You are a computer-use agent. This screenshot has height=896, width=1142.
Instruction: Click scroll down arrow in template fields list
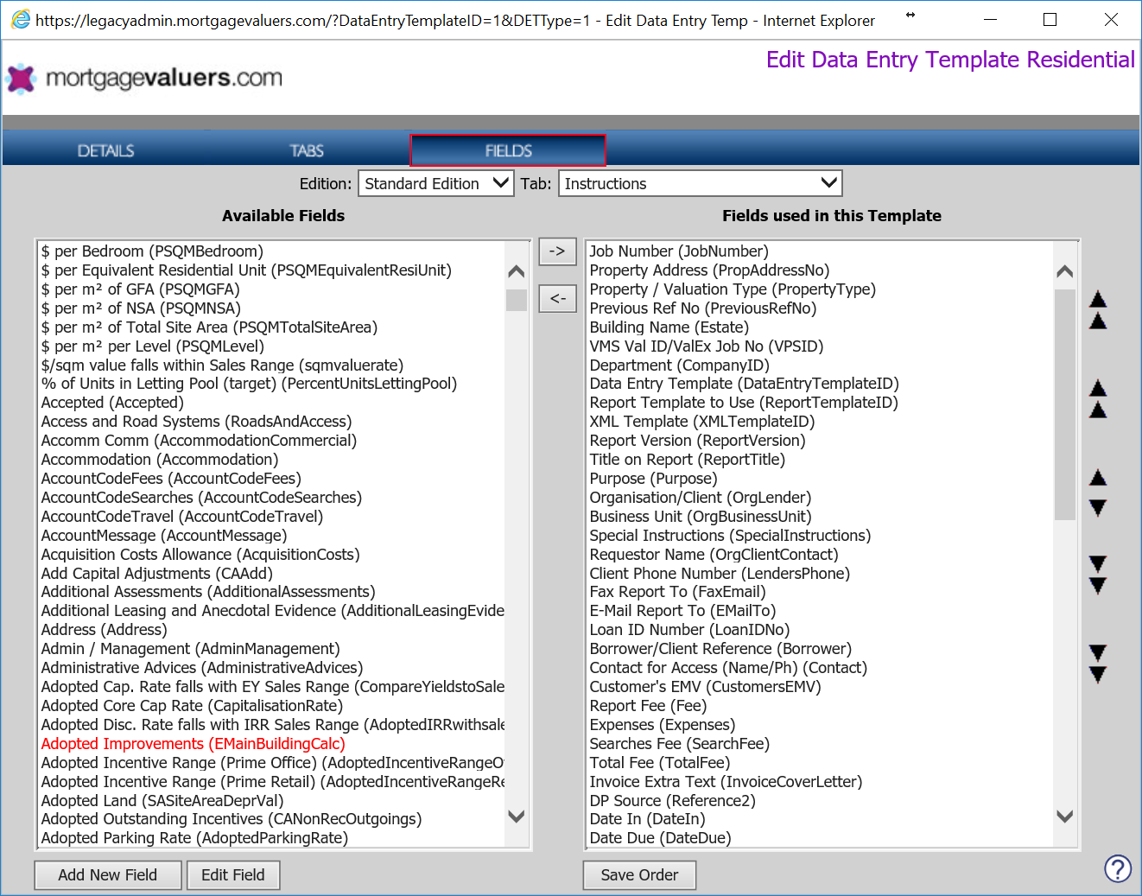pyautogui.click(x=1065, y=817)
